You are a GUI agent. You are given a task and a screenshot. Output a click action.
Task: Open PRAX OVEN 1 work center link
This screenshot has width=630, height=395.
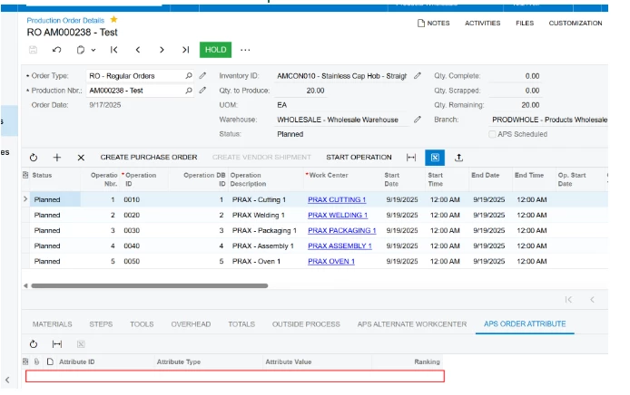(331, 262)
